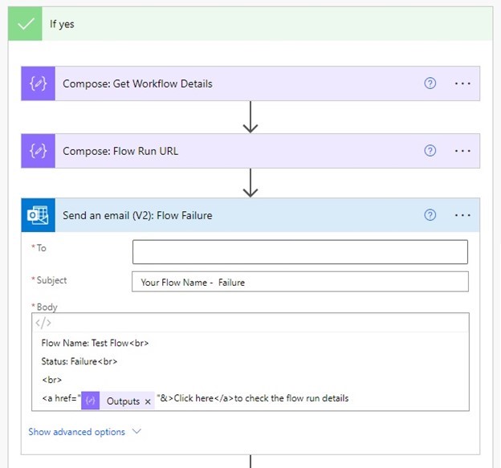This screenshot has width=501, height=468.
Task: Open more options menu for Flow Run URL
Action: (462, 151)
